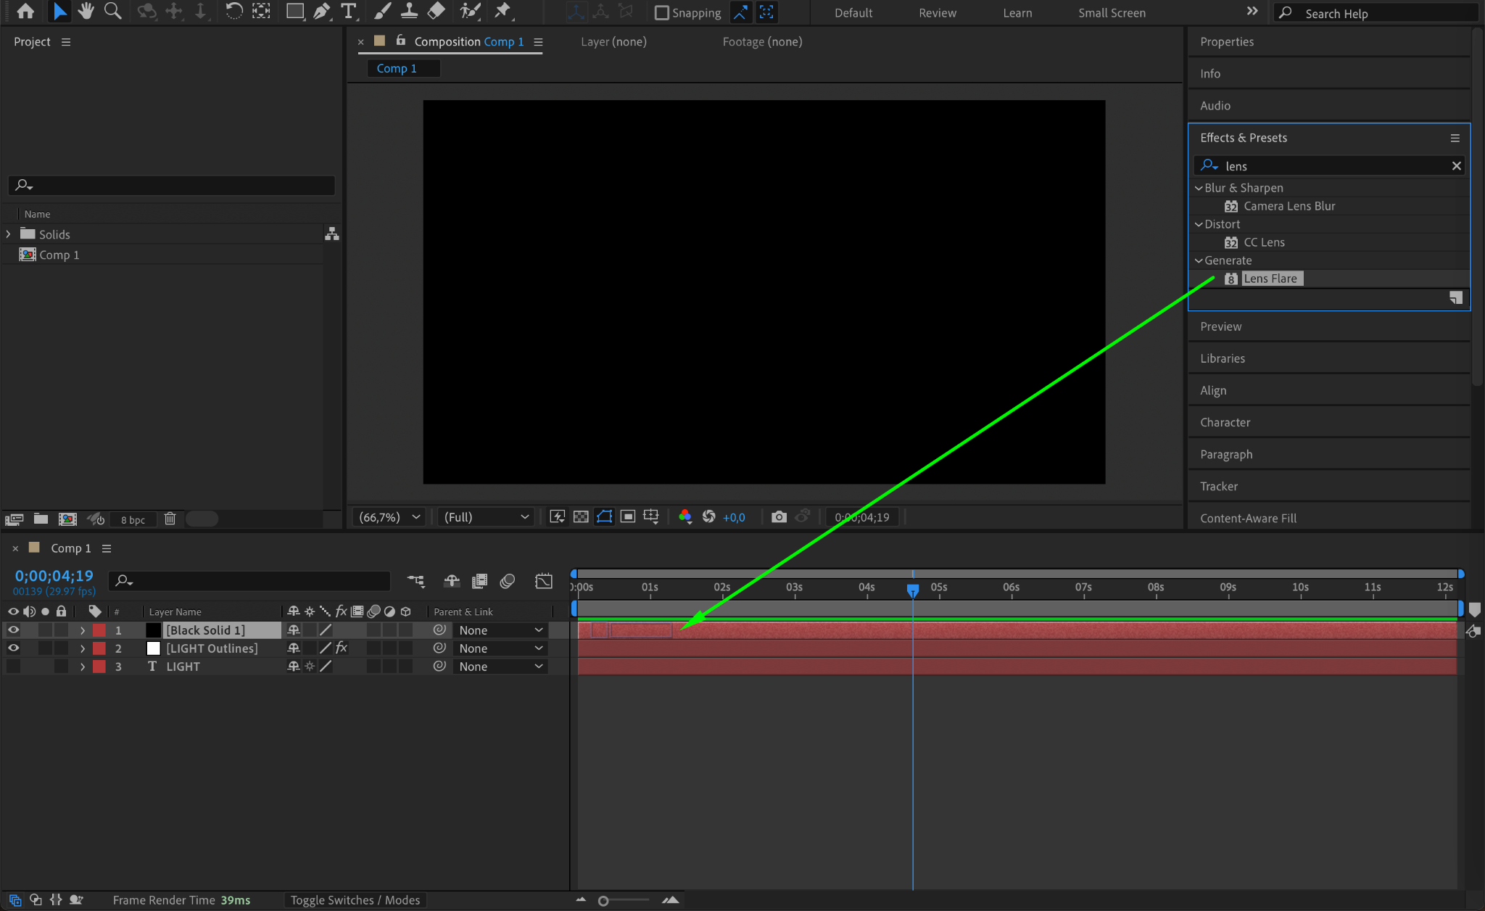Screen dimensions: 1485x911
Task: Show the LIGHT text layer
Action: pyautogui.click(x=13, y=667)
